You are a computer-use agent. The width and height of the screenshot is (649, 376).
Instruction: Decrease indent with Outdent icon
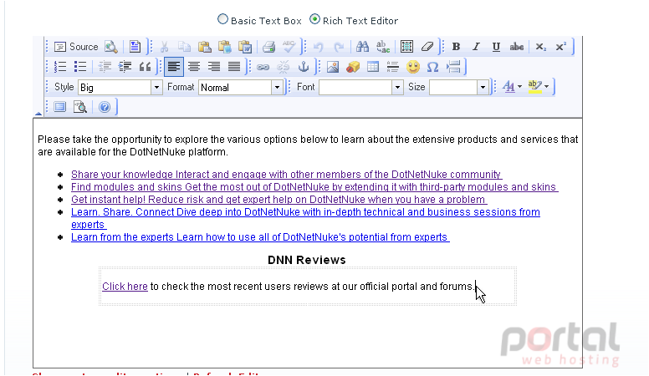[x=105, y=67]
